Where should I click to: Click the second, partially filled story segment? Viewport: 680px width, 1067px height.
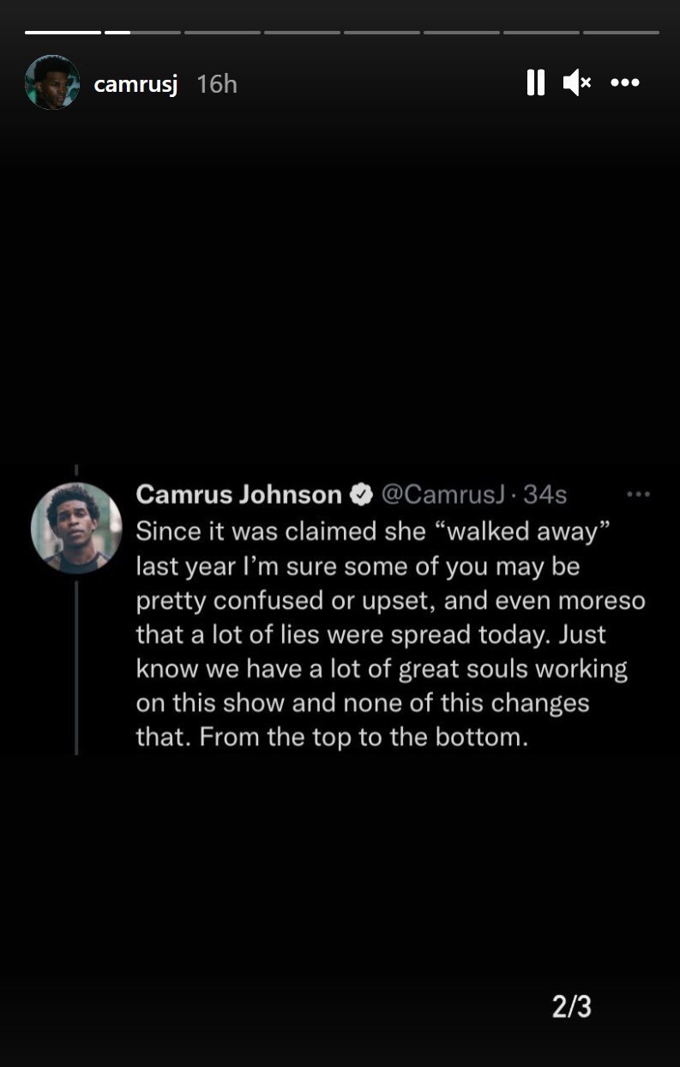tap(142, 33)
